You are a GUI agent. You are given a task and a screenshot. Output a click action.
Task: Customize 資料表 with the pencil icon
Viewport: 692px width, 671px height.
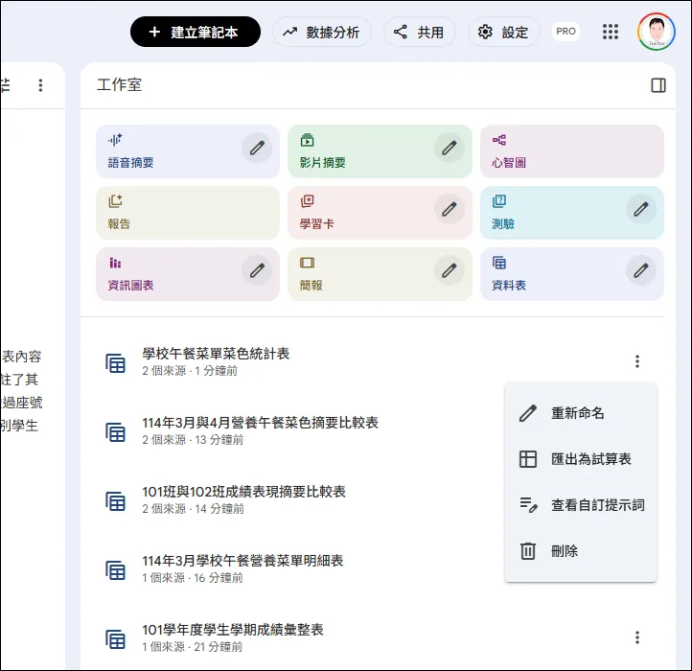tap(641, 270)
